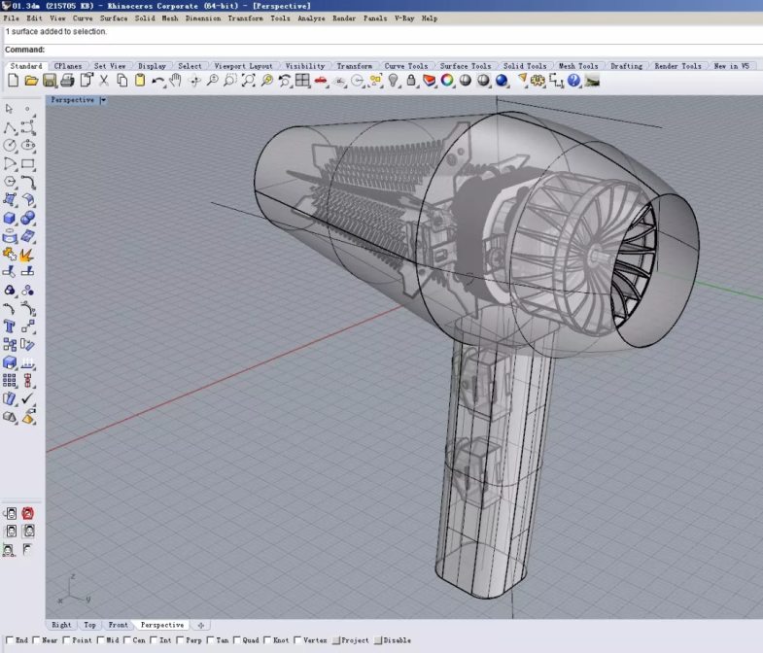Switch to the Curve Tools toolbar tab
Image resolution: width=763 pixels, height=653 pixels.
(x=405, y=66)
